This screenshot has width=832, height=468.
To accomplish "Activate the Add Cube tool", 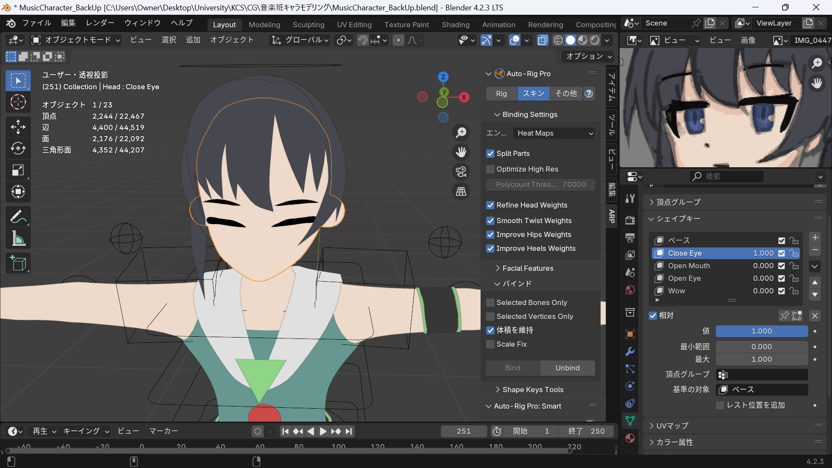I will (x=18, y=263).
